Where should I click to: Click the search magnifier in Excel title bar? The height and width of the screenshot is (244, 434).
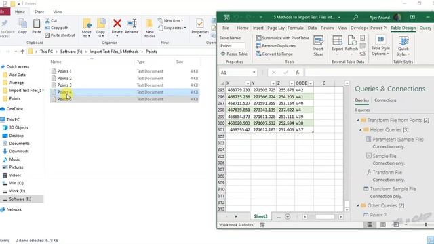coord(355,17)
